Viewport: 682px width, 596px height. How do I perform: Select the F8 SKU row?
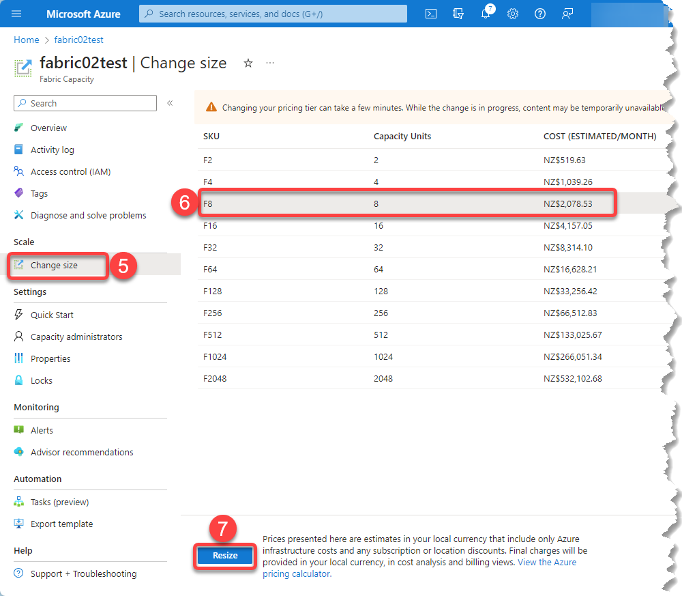point(432,203)
